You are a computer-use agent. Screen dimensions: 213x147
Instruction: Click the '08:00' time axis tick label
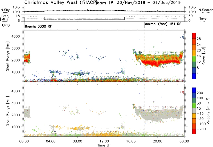[x=77, y=141]
